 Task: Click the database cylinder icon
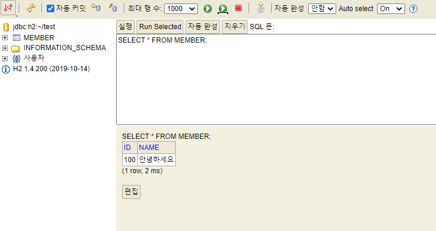(6, 27)
